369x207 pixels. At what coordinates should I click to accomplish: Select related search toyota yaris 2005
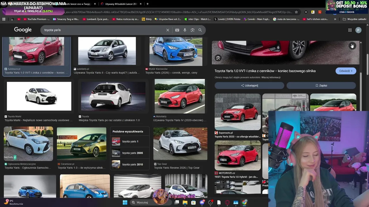130,153
